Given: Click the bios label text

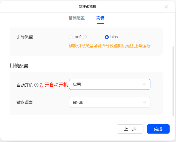Looking at the screenshot, I should point(114,37).
